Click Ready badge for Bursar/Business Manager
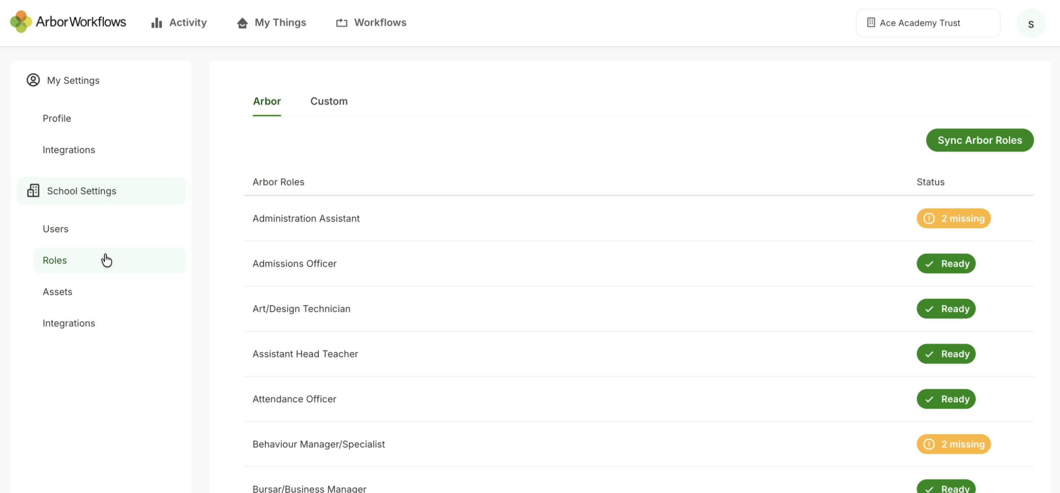Viewport: 1060px width, 493px height. 946,487
